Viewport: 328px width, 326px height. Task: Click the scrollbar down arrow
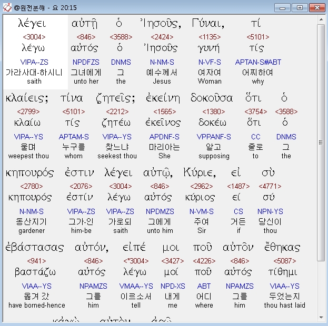(321, 318)
